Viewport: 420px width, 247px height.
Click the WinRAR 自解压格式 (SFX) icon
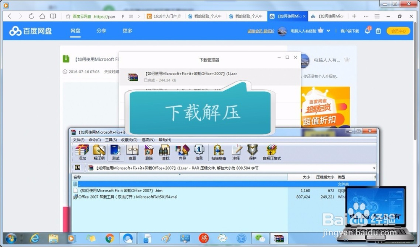pos(272,152)
